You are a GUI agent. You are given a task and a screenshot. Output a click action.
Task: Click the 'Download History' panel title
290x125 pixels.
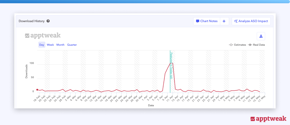pyautogui.click(x=32, y=21)
